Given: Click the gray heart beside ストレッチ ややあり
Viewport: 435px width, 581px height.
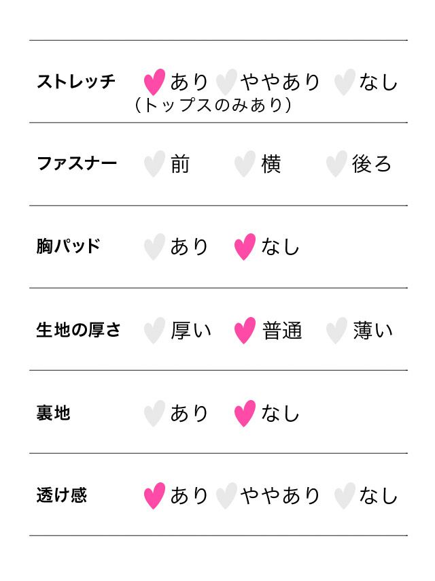Looking at the screenshot, I should point(226,82).
